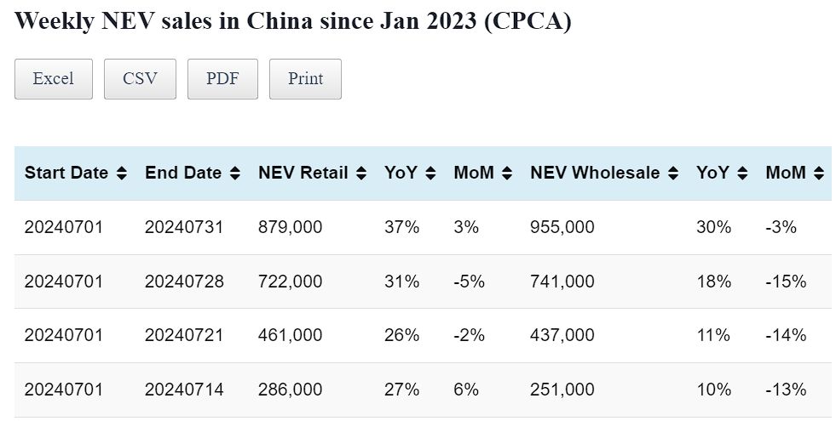Screen dimensions: 836x421
Task: Click the End Date sort arrows icon
Action: tap(235, 174)
